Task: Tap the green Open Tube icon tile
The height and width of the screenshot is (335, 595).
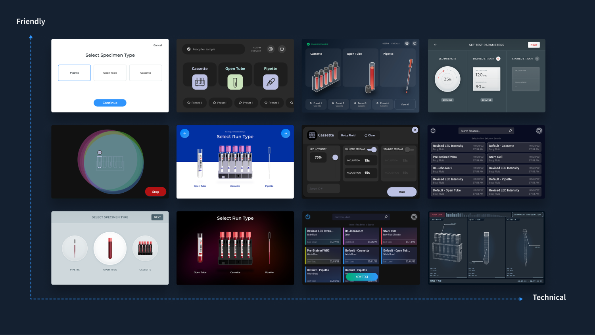Action: tap(235, 82)
